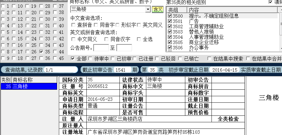Click the date 2016-04-15
Viewport: 282px width, 135px height.
pos(225,70)
